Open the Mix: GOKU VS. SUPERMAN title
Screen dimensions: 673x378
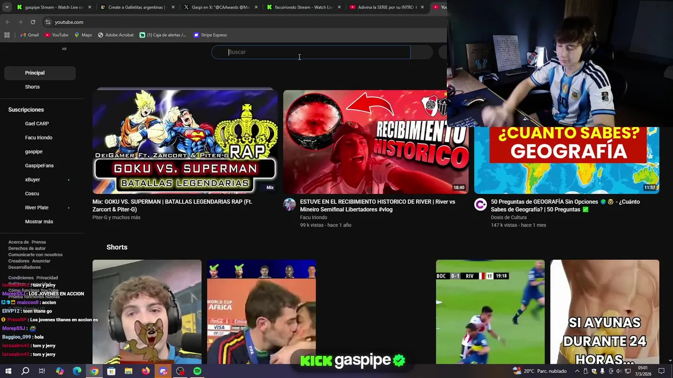tap(172, 205)
